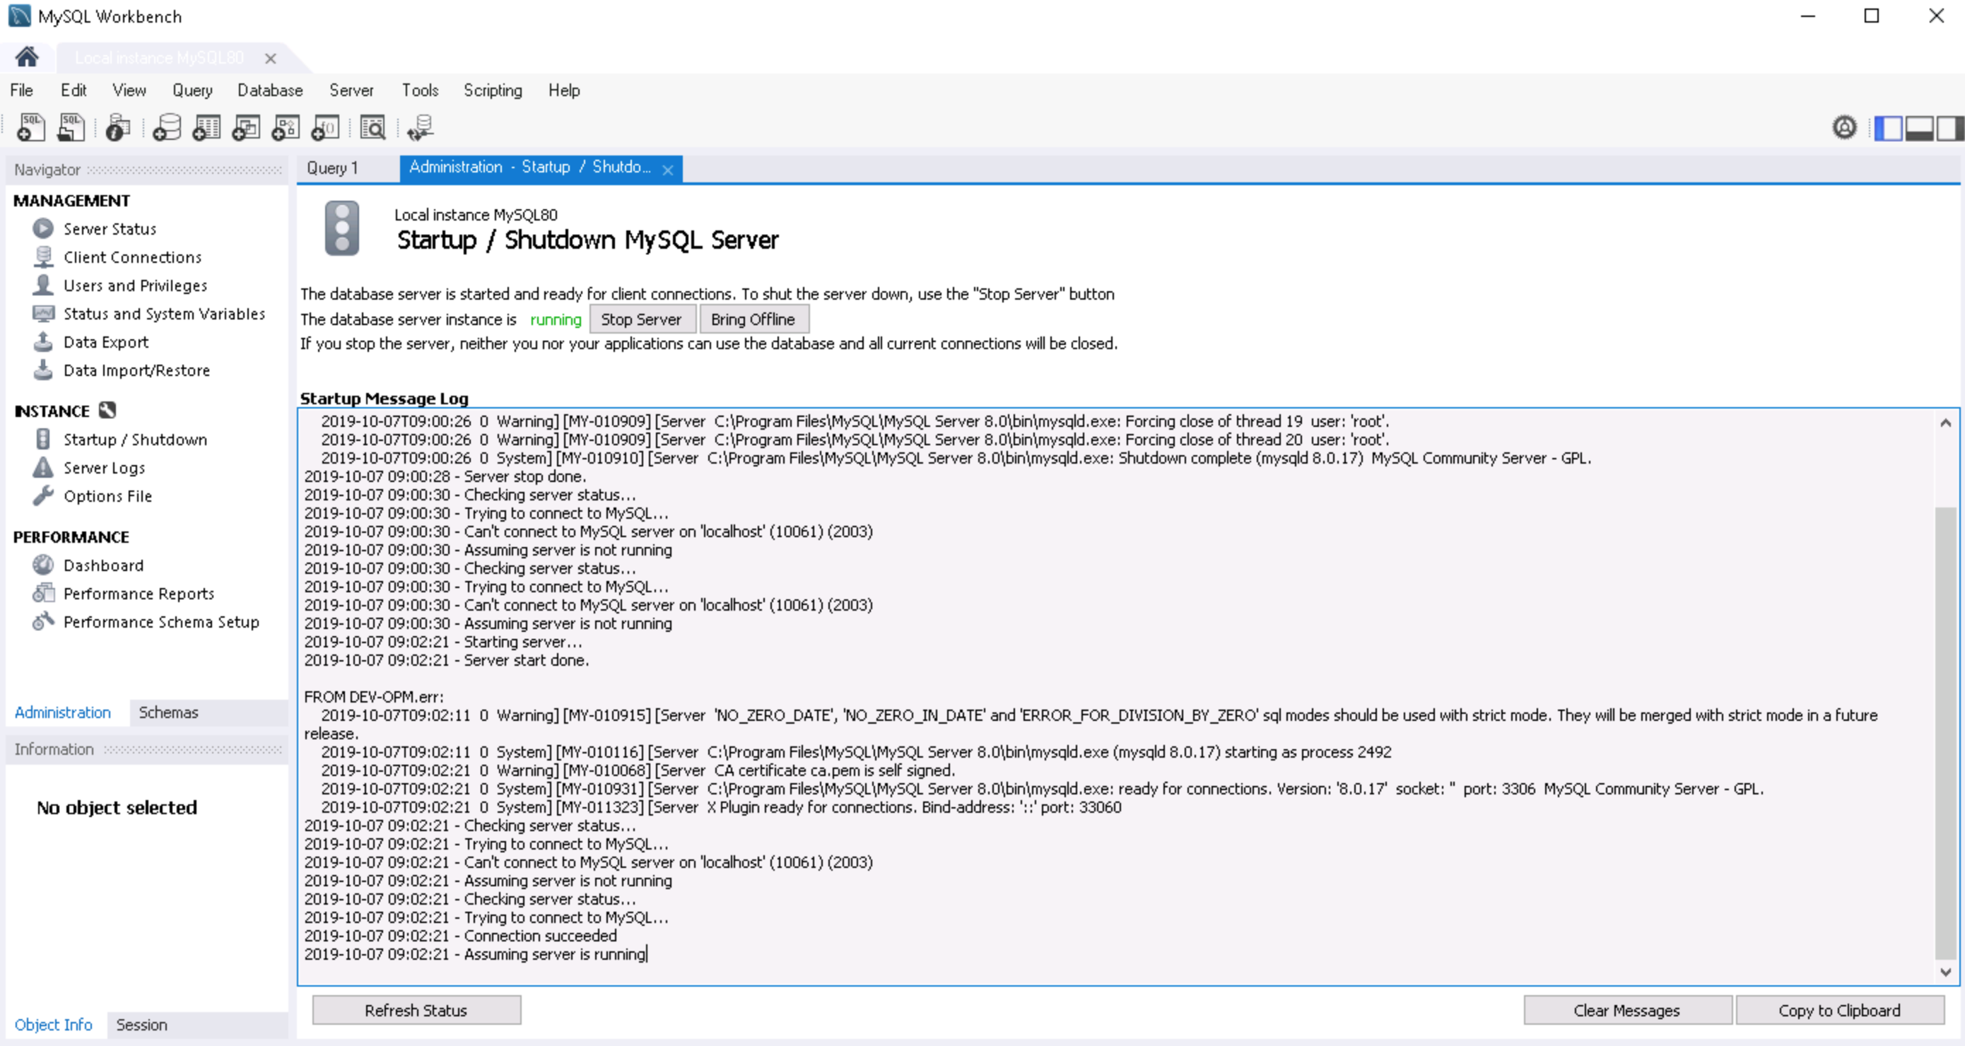Click the log scrollbar up arrow
This screenshot has height=1046, width=1965.
[x=1945, y=422]
